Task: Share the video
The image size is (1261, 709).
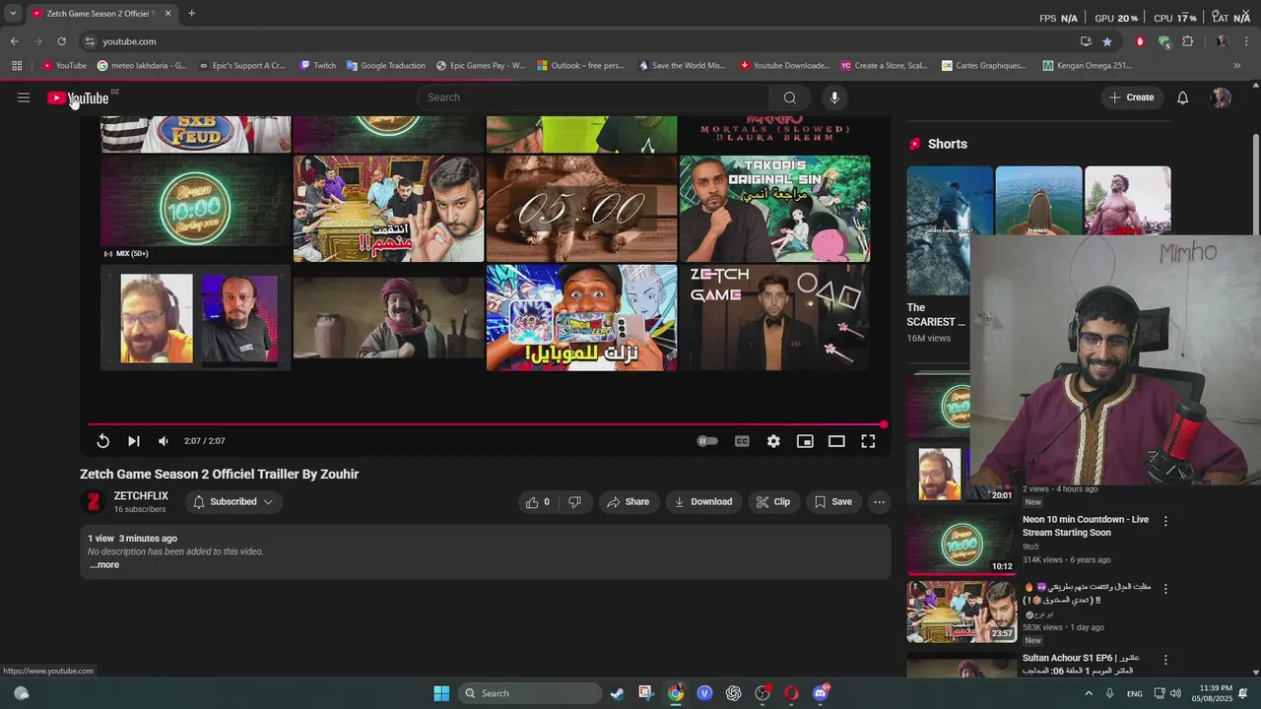Action: 629,502
